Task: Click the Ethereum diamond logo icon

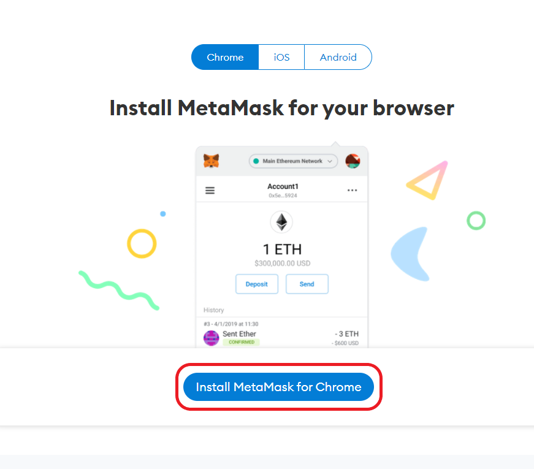Action: [x=281, y=222]
